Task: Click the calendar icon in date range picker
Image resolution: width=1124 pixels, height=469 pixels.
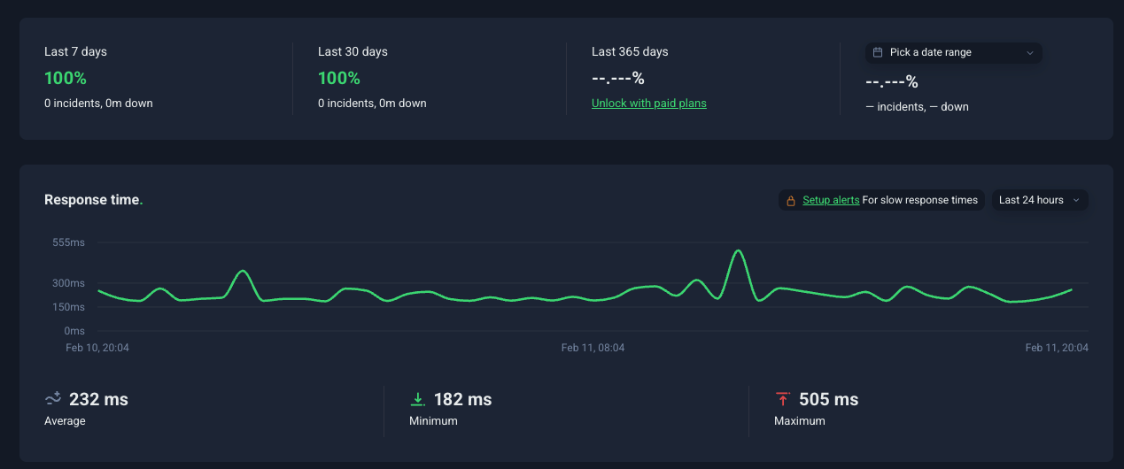Action: 878,53
